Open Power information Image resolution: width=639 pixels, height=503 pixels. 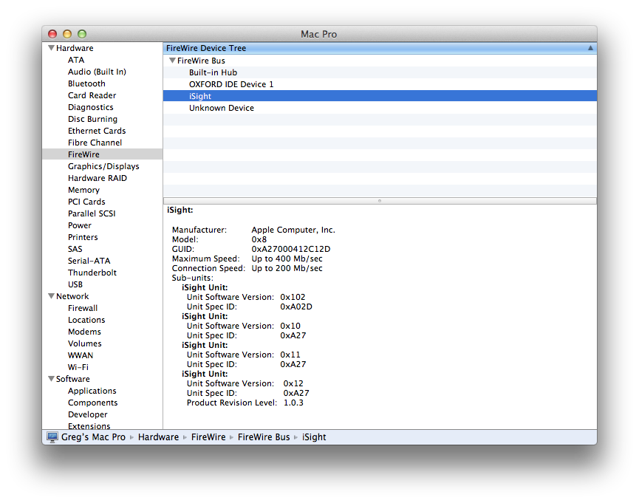80,225
